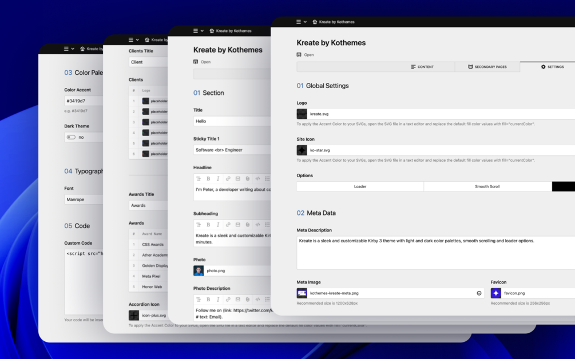Click the code icon in the Subheading toolbar
575x359 pixels.
click(x=257, y=225)
